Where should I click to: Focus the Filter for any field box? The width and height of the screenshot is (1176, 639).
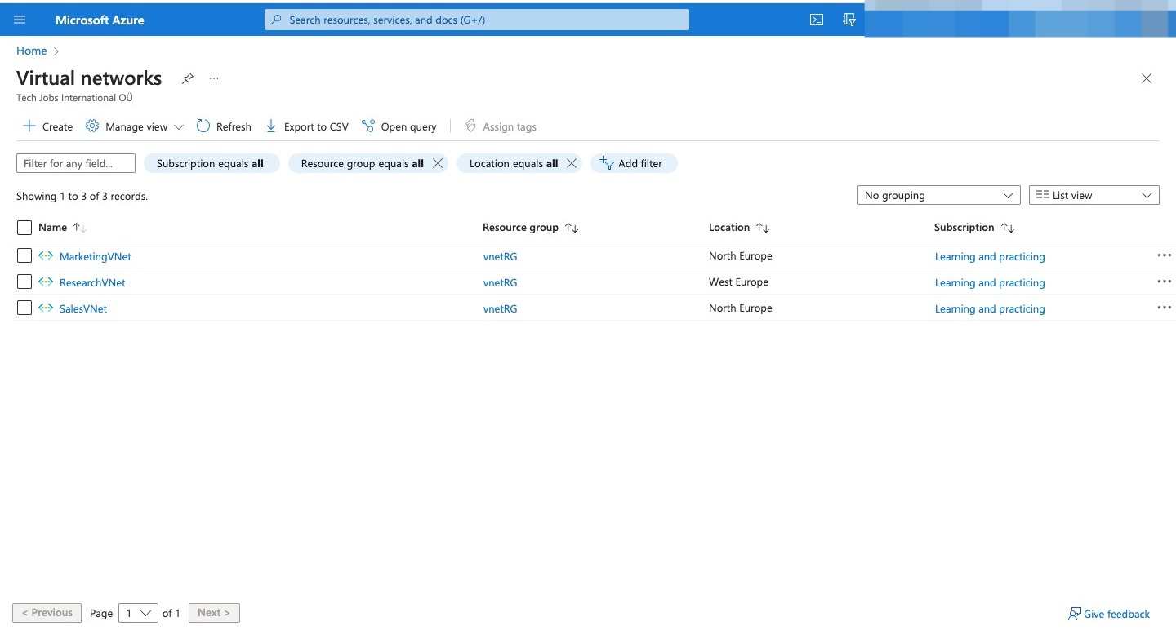click(76, 163)
